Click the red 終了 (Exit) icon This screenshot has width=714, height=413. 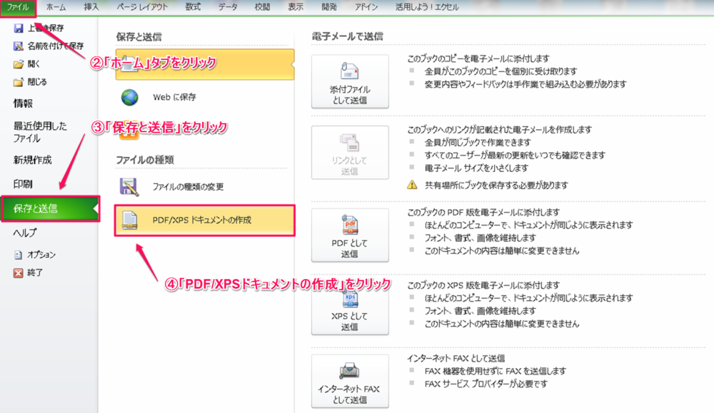[19, 272]
